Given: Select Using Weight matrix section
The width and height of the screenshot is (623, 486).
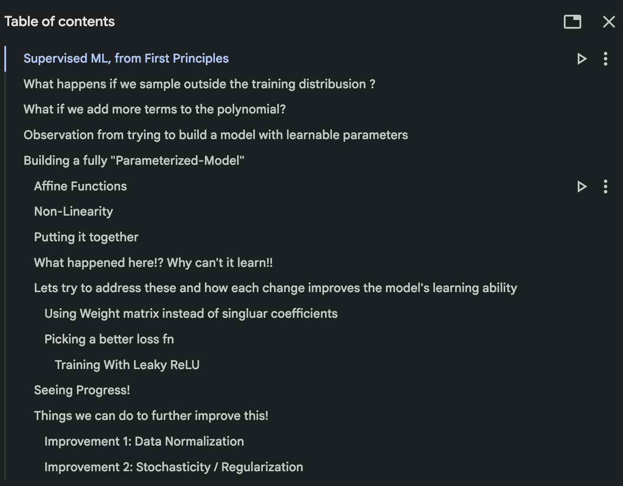Looking at the screenshot, I should point(191,313).
